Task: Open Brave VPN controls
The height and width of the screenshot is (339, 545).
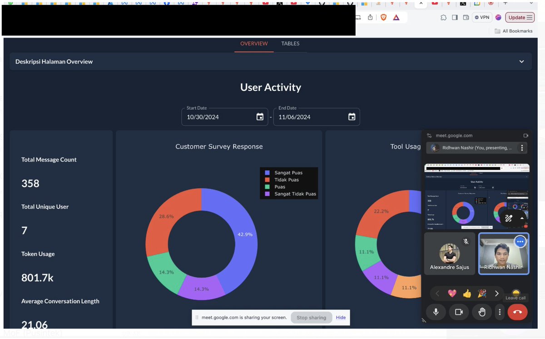Action: click(x=481, y=17)
